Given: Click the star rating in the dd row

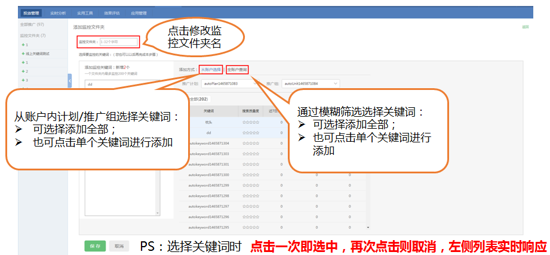Looking at the screenshot, I should click(x=251, y=133).
